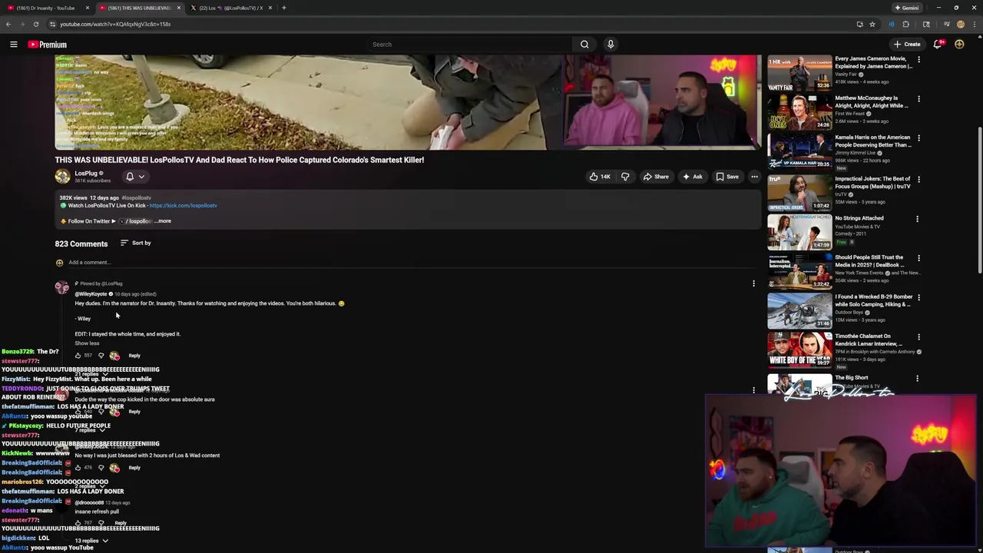The image size is (983, 553).
Task: Start voice search with the microphone icon
Action: [x=611, y=45]
